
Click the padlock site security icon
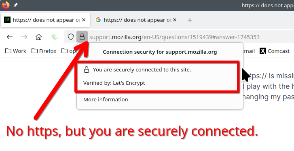point(82,37)
